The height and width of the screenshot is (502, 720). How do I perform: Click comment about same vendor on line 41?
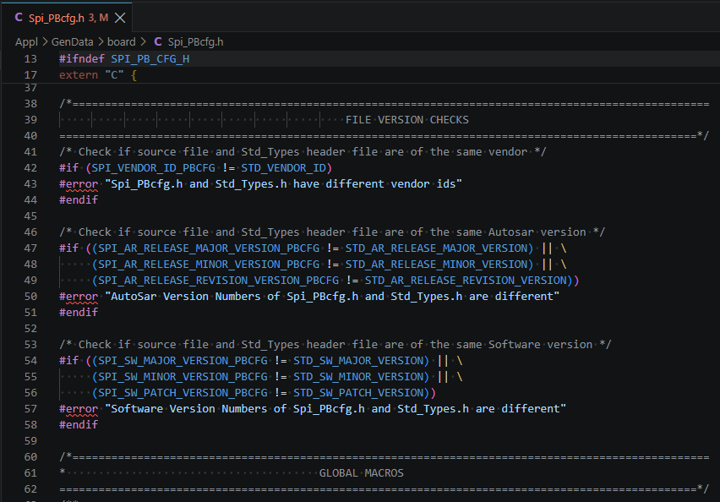[303, 151]
